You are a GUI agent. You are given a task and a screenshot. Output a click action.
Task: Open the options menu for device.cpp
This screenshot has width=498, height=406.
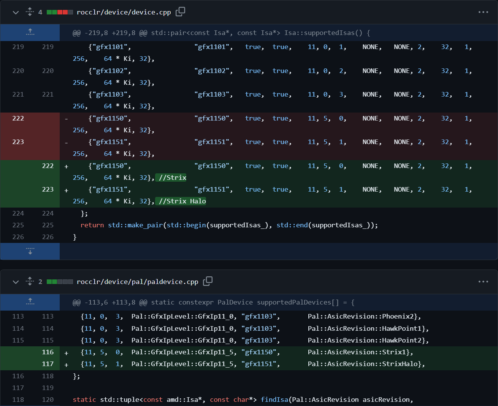coord(483,12)
